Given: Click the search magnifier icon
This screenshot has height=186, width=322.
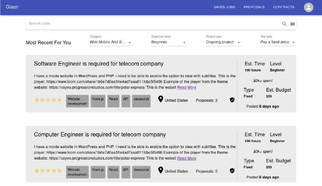Looking at the screenshot, I should click(x=284, y=24).
